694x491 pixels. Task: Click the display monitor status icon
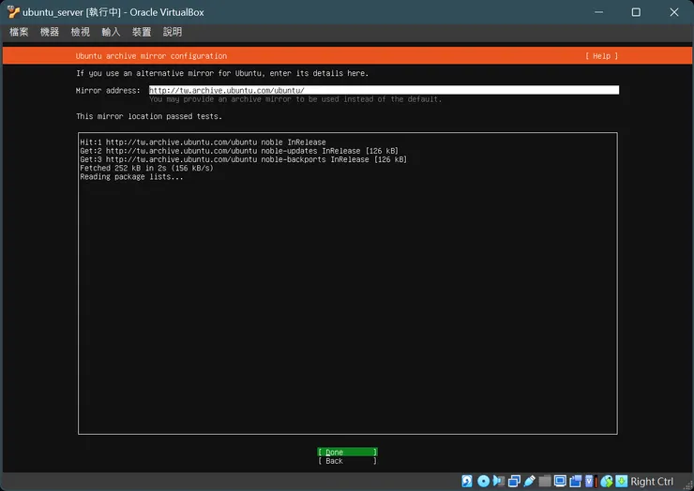[560, 481]
